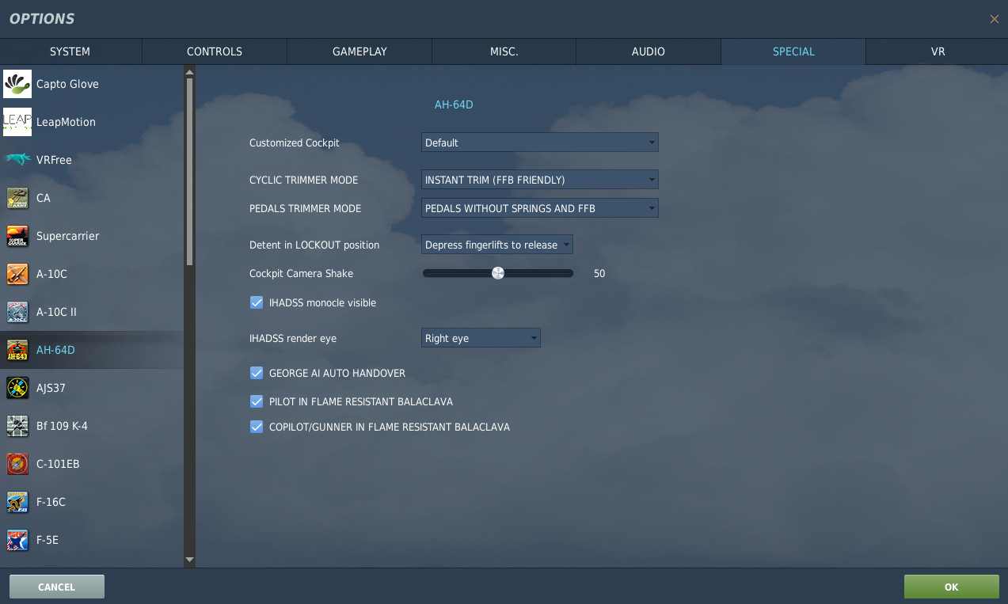Screen dimensions: 1008x604
Task: Toggle IHADSS monocle visible checkbox
Action: tap(257, 302)
